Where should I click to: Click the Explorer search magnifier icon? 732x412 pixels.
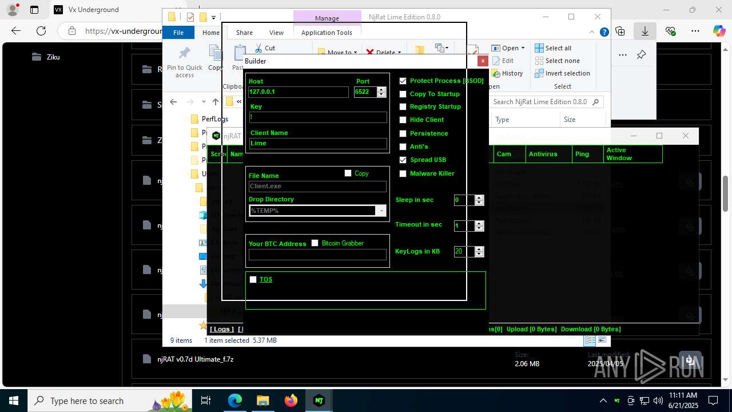[x=595, y=102]
